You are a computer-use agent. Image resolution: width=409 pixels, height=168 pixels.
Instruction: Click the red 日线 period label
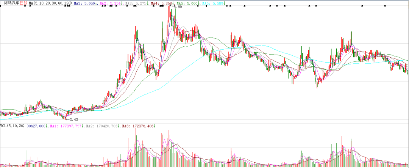(x=24, y=3)
